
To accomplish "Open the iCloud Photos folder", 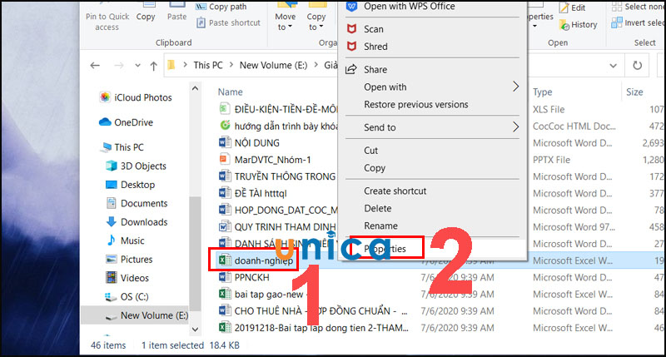I will click(x=144, y=97).
